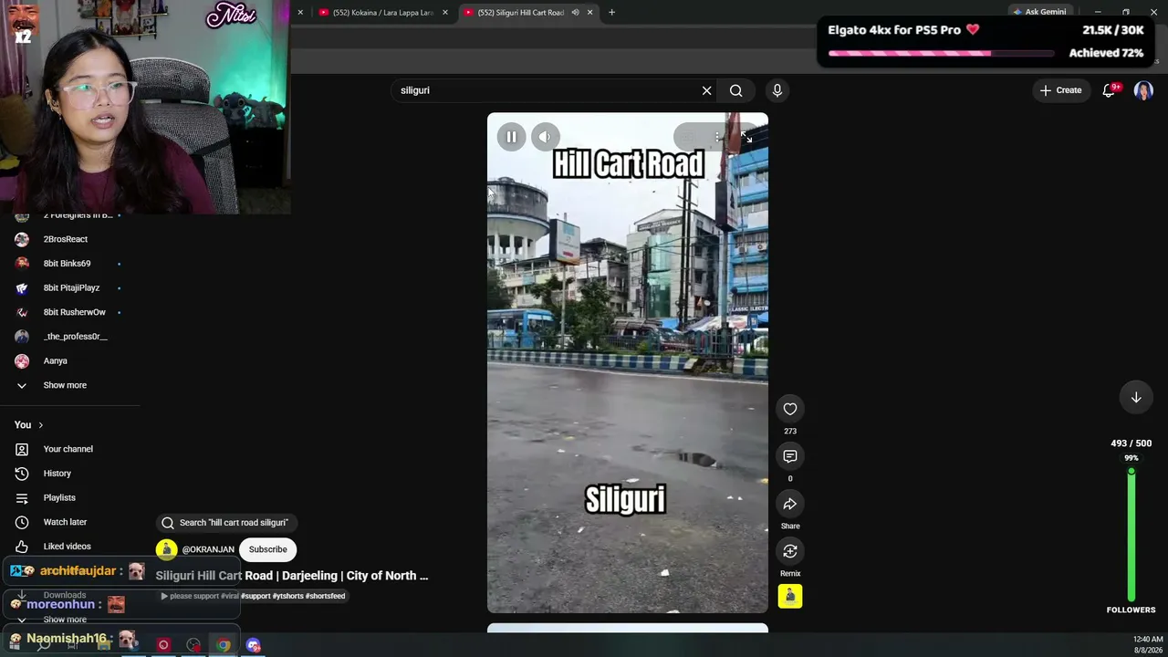This screenshot has height=657, width=1168.
Task: Open the sound thumbnail below Remix
Action: click(790, 596)
